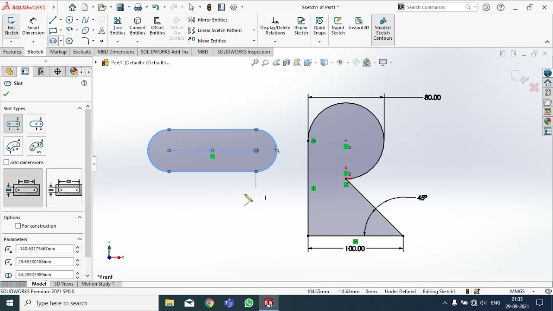The image size is (553, 311).
Task: Click the Repair Sketch tool
Action: point(301,26)
